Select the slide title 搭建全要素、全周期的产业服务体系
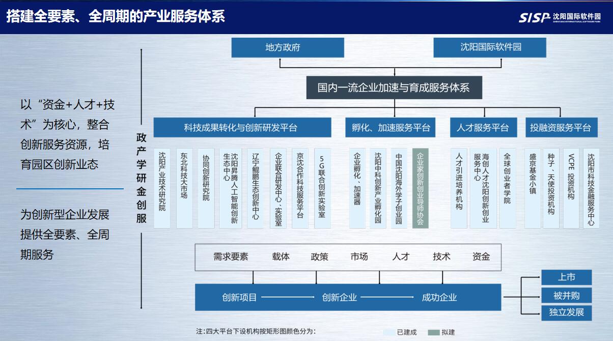Image resolution: width=613 pixels, height=341 pixels. pos(116,17)
